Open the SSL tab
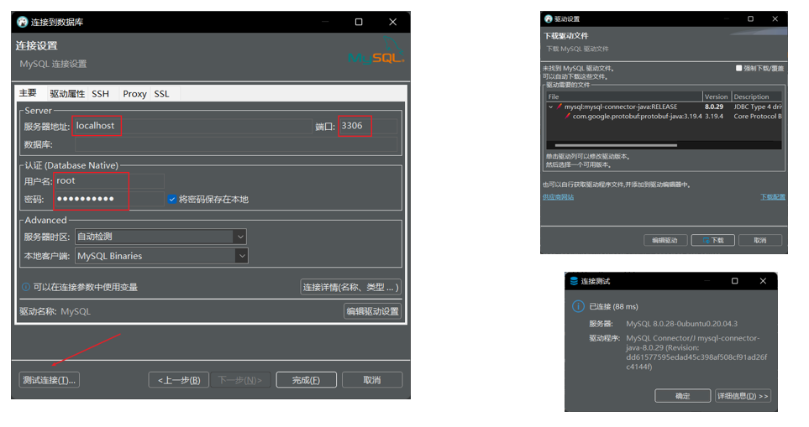The width and height of the screenshot is (809, 427). [161, 94]
